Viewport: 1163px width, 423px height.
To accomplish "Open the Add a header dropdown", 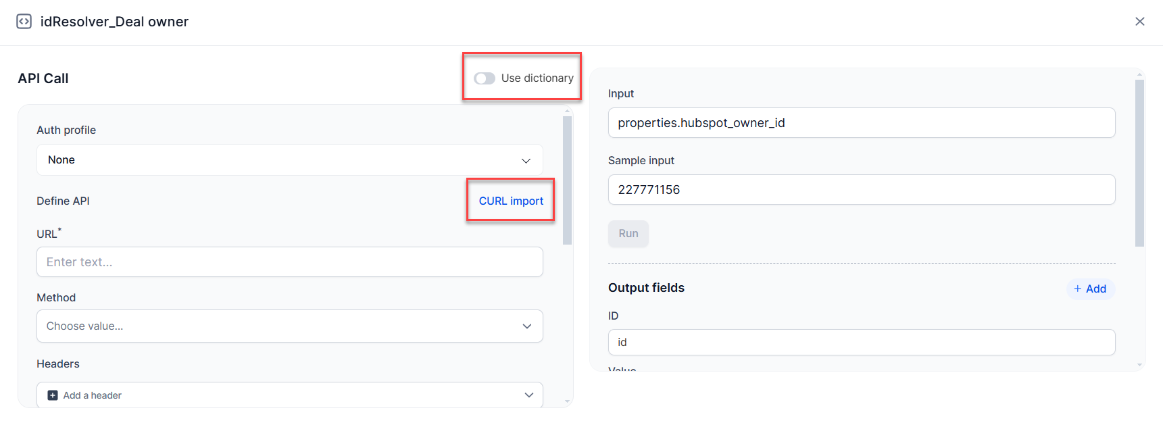I will [x=289, y=395].
